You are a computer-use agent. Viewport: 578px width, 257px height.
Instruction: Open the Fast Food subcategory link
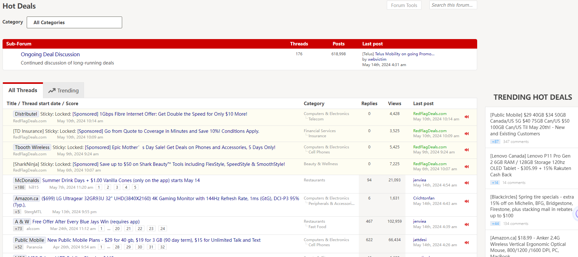[317, 227]
